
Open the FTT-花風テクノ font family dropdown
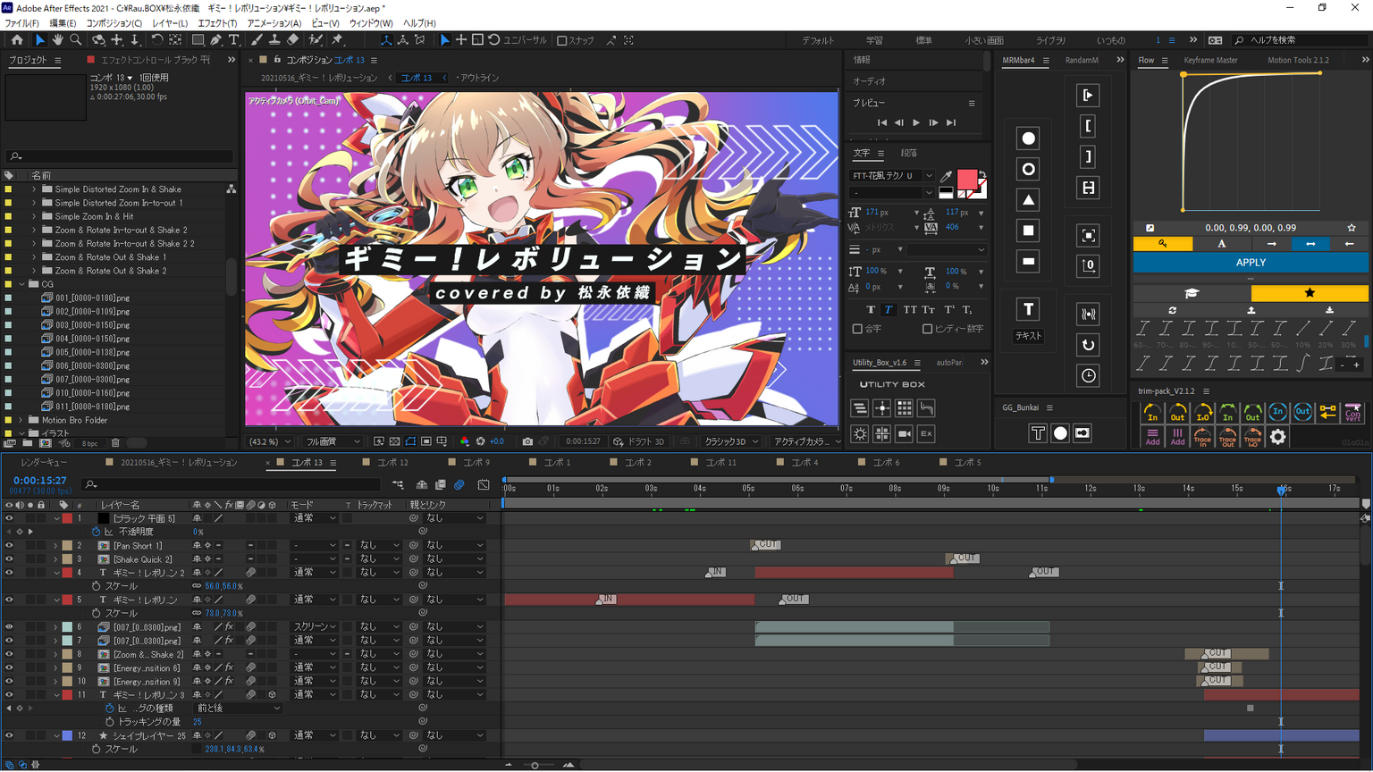point(929,176)
